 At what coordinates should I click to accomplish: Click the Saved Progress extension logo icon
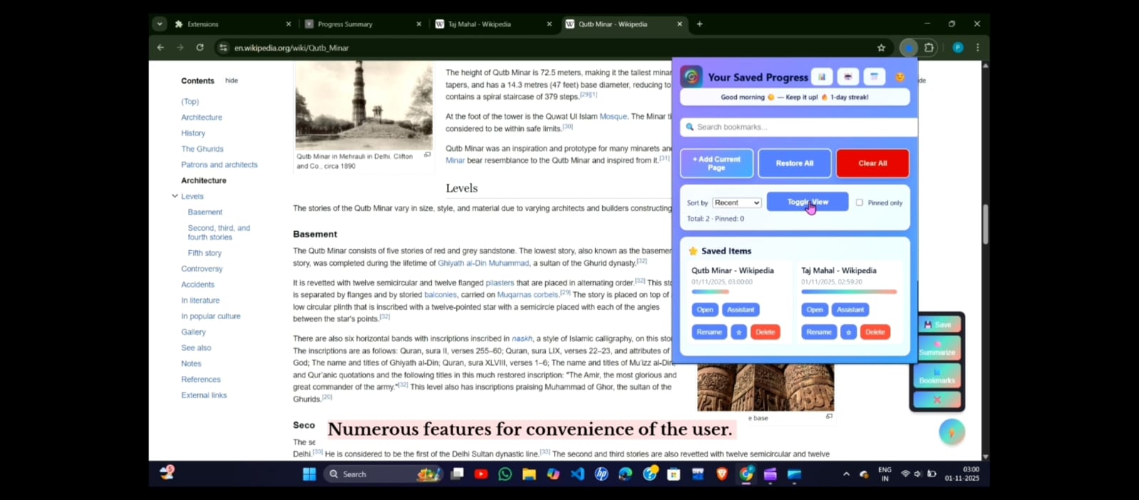691,76
